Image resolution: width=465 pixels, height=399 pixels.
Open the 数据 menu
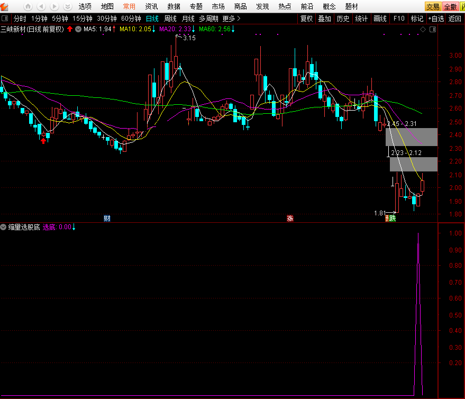click(174, 6)
